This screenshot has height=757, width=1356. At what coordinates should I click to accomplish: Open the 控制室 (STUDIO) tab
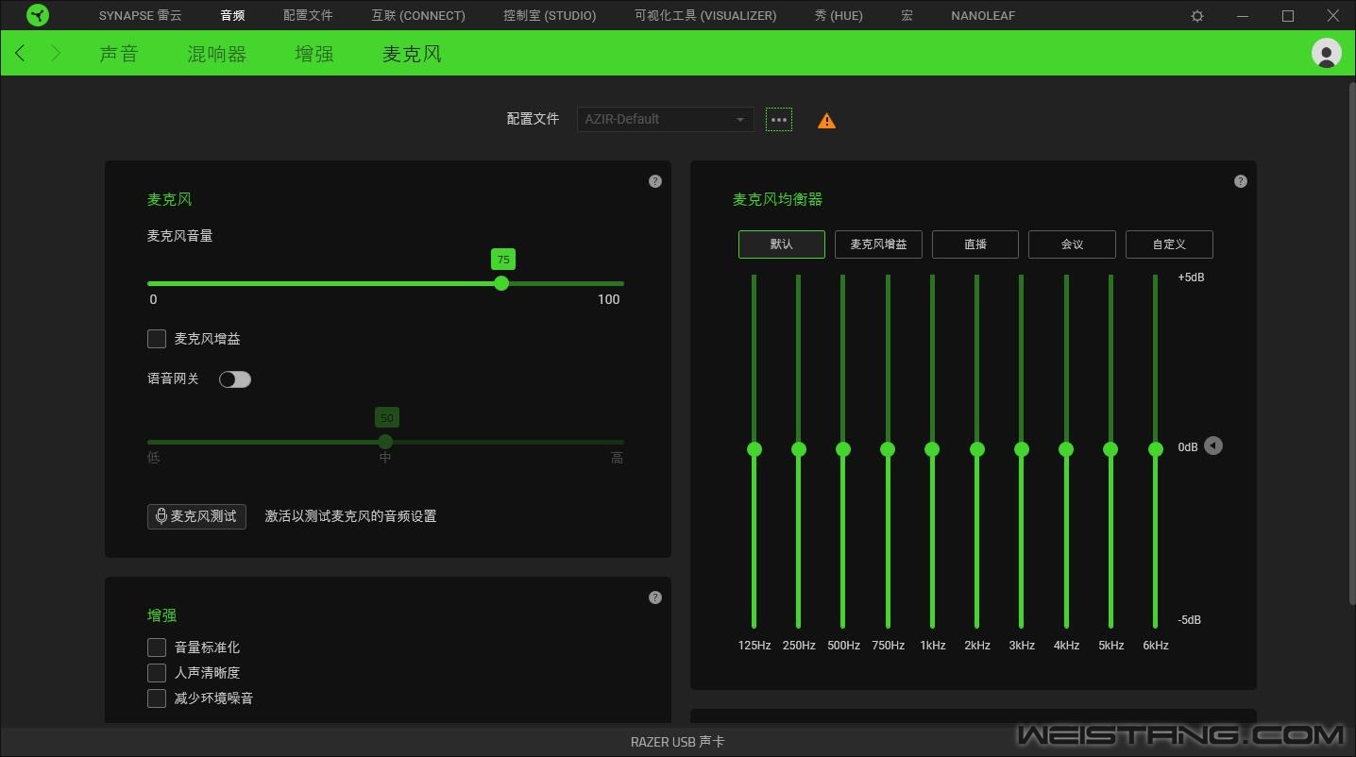(x=550, y=16)
